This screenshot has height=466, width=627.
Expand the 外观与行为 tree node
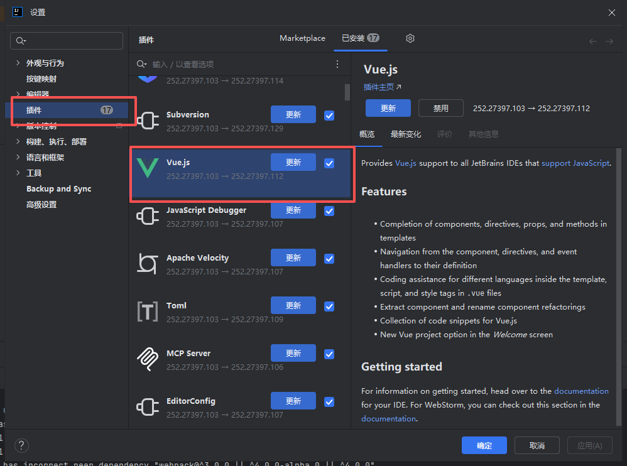pos(18,63)
